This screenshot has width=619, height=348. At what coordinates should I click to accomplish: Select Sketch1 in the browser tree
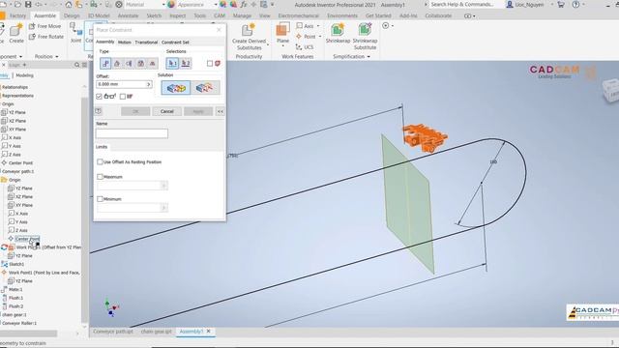click(16, 264)
